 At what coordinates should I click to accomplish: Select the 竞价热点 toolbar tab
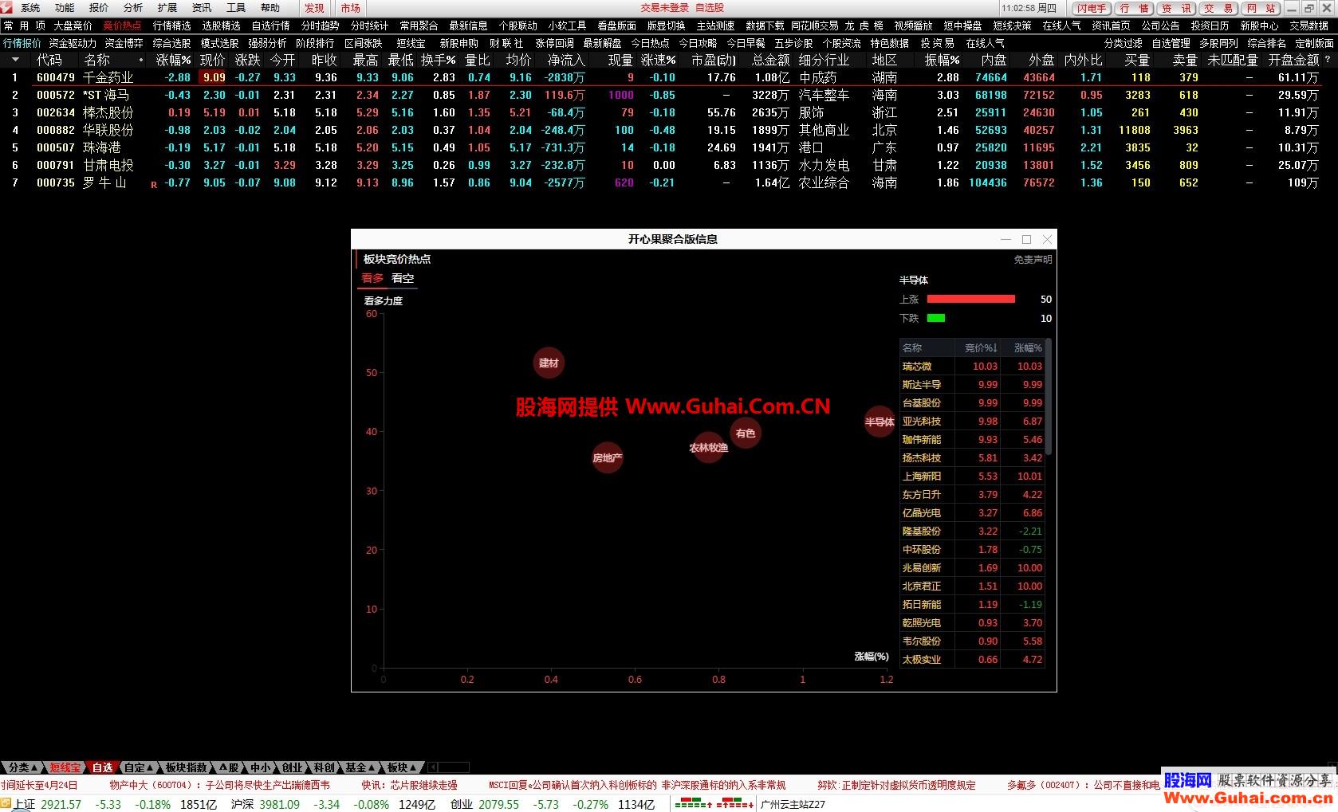click(x=122, y=25)
